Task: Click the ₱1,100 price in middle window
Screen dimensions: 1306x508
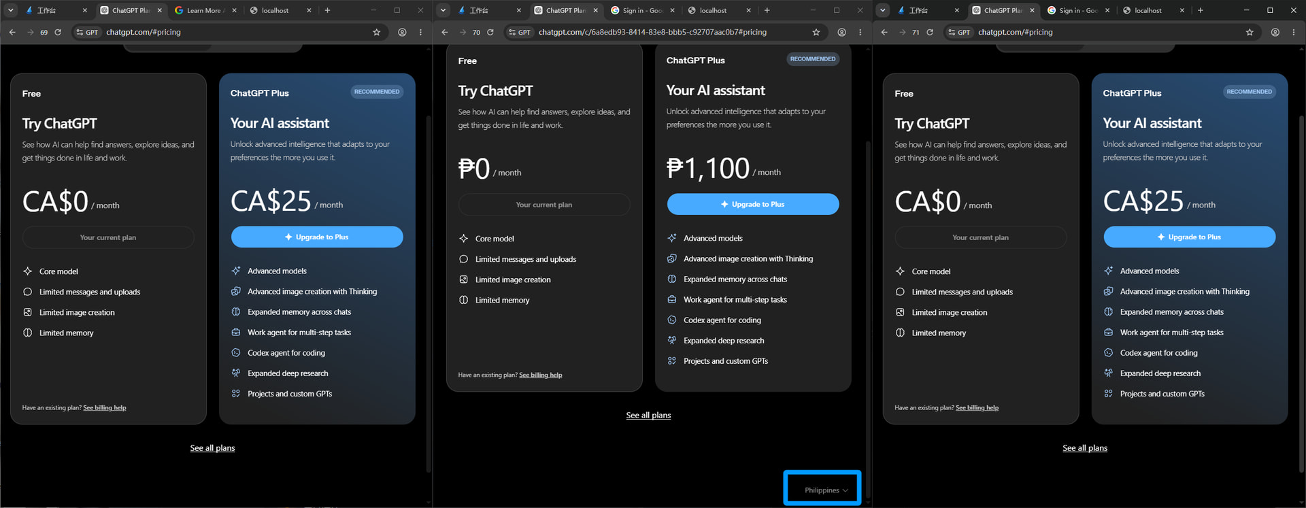Action: (x=708, y=168)
